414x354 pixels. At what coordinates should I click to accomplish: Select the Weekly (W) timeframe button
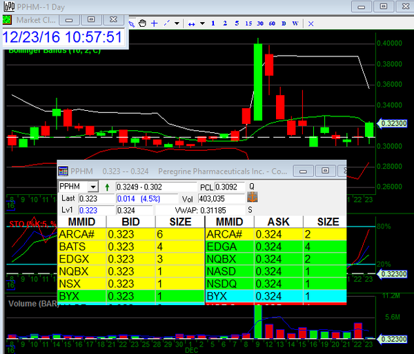pyautogui.click(x=295, y=23)
